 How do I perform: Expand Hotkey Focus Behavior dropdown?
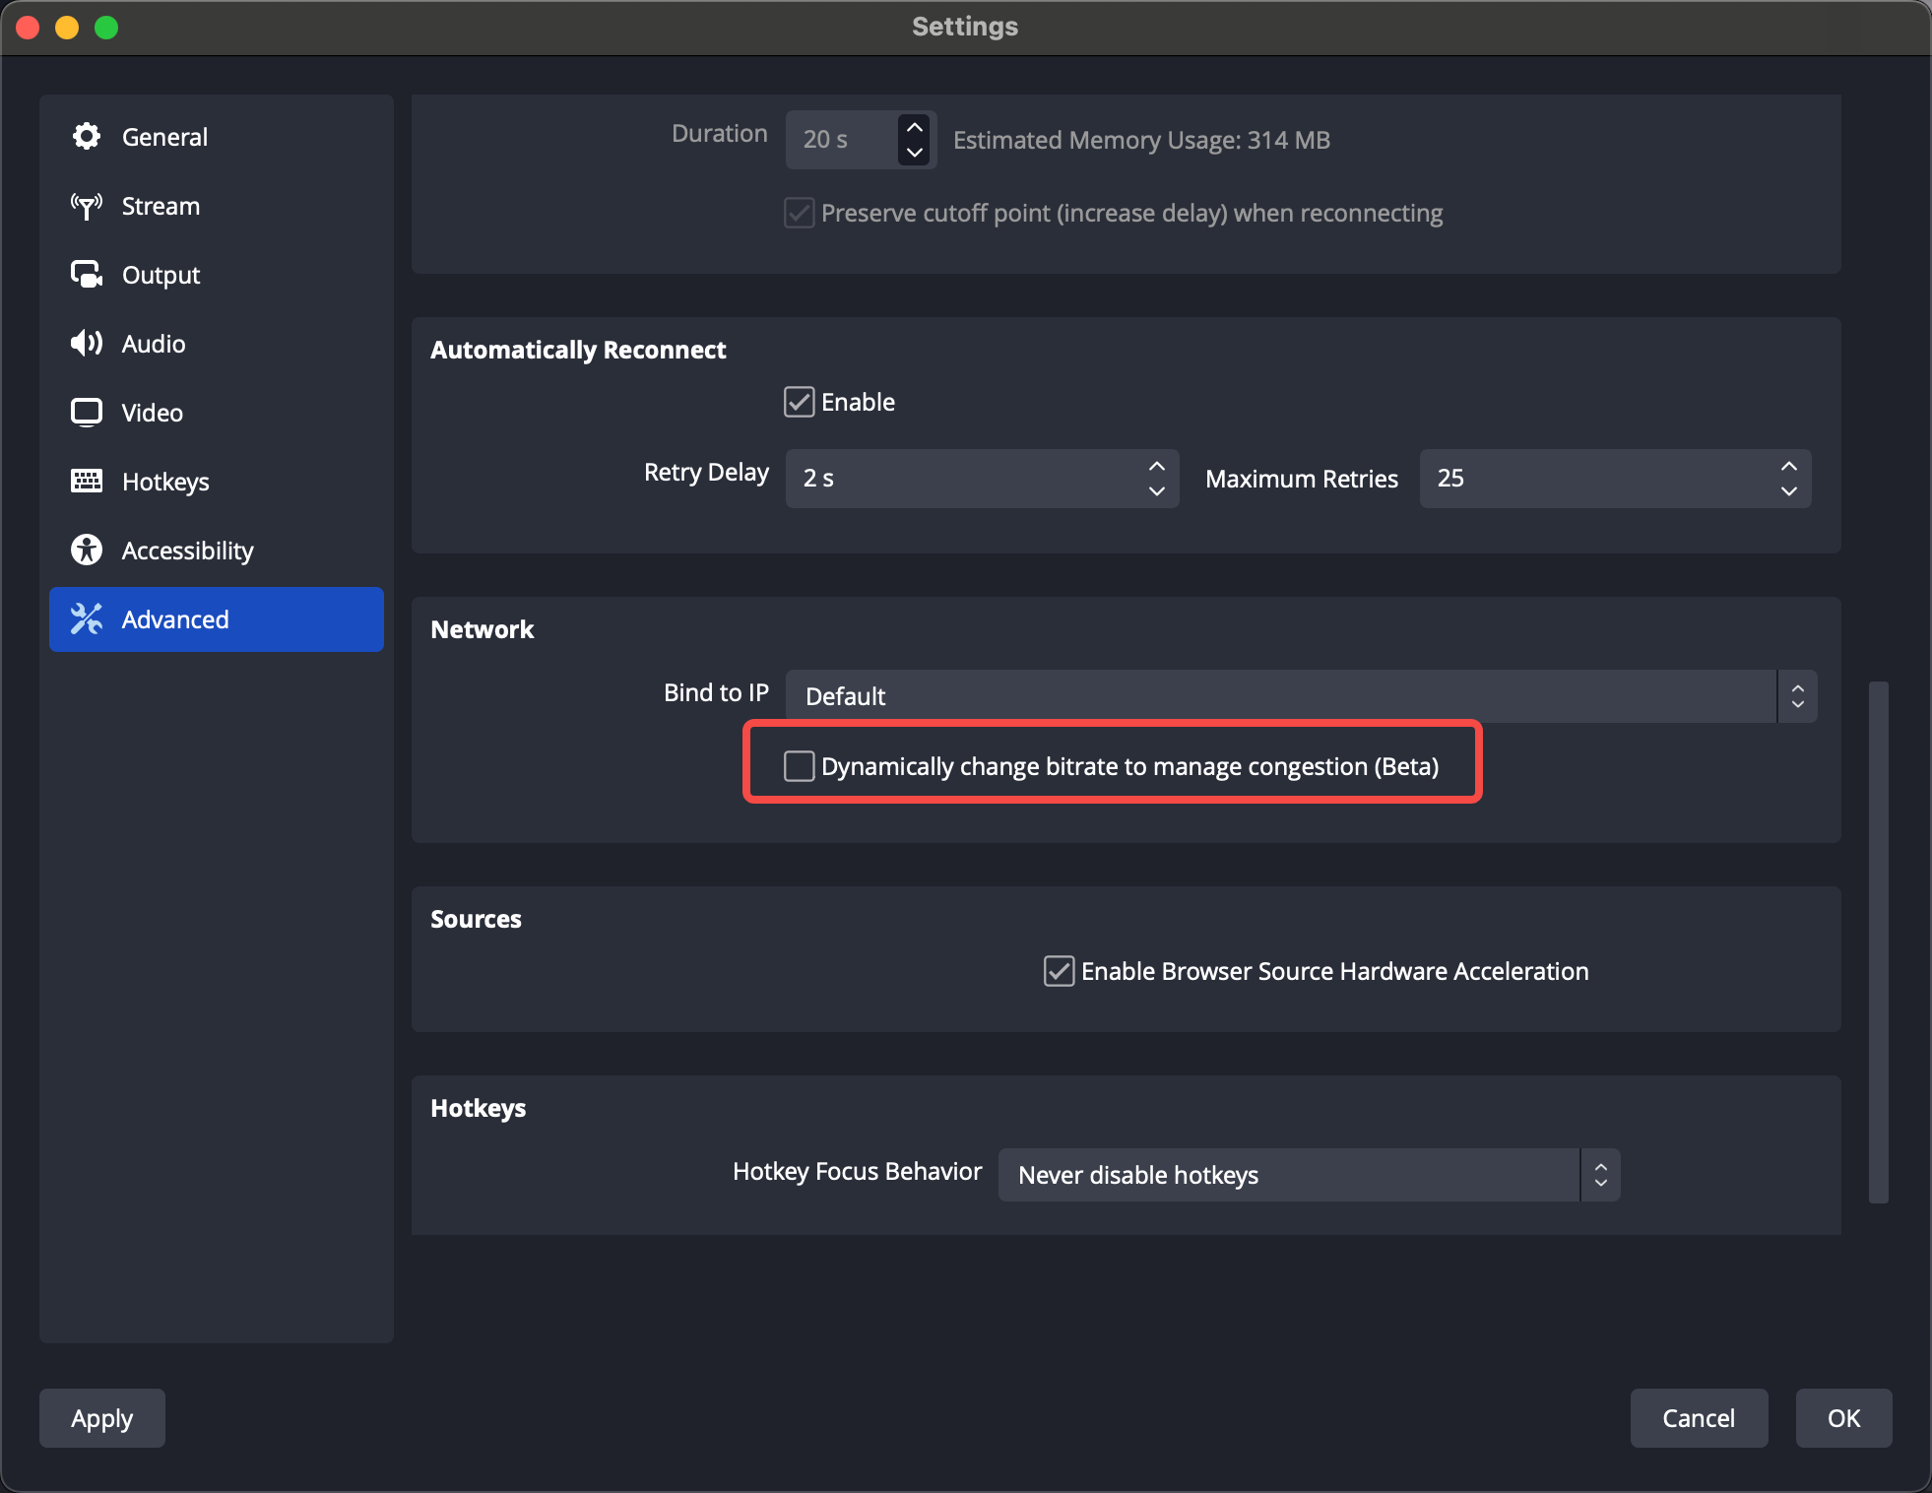point(1308,1175)
